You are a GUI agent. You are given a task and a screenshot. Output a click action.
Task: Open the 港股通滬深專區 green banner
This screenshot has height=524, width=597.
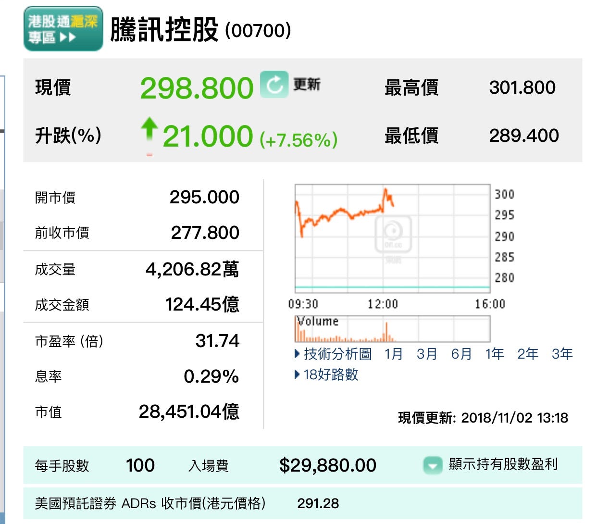63,29
